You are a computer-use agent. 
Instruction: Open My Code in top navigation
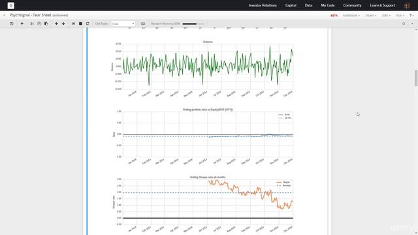328,5
